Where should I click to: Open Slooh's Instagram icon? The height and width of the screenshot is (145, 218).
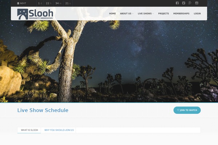[197, 3]
